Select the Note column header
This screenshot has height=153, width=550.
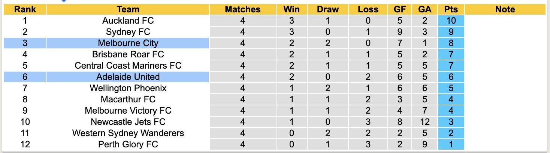click(505, 9)
